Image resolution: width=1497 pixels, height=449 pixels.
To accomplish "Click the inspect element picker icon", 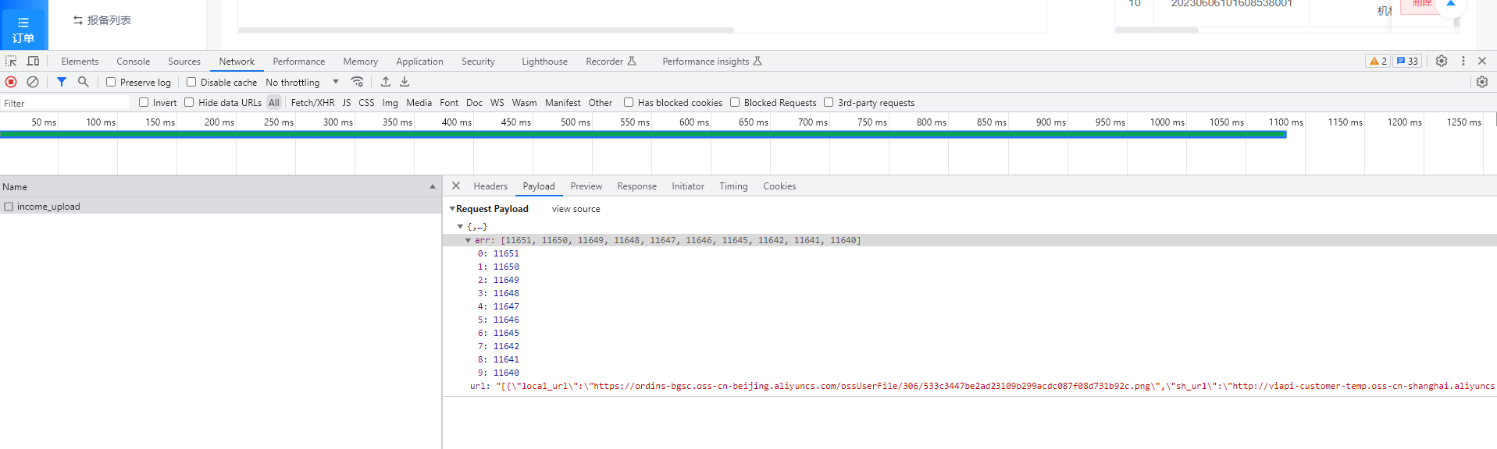I will [11, 61].
